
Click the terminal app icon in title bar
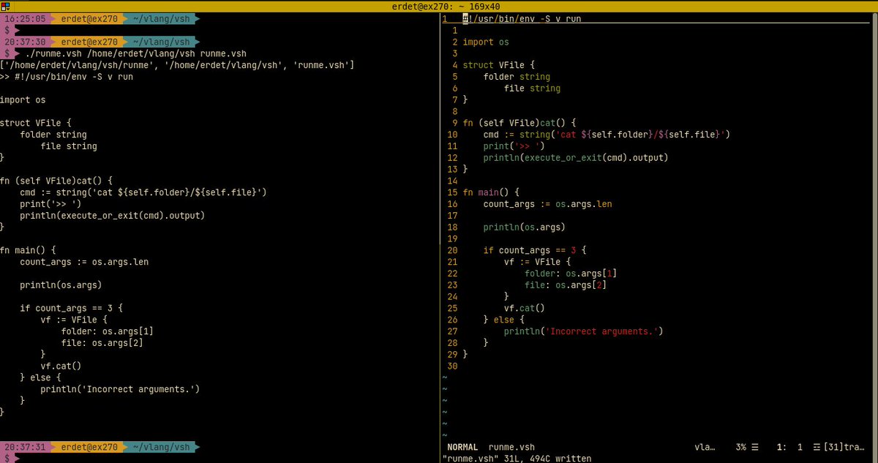point(5,5)
